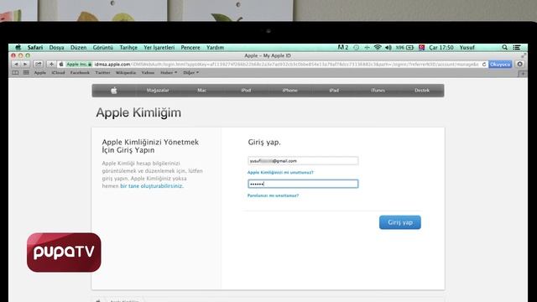Screen dimensions: 537x302
Task: Click 'Parolanızı mı unuttunuz?' link
Action: pyautogui.click(x=273, y=195)
